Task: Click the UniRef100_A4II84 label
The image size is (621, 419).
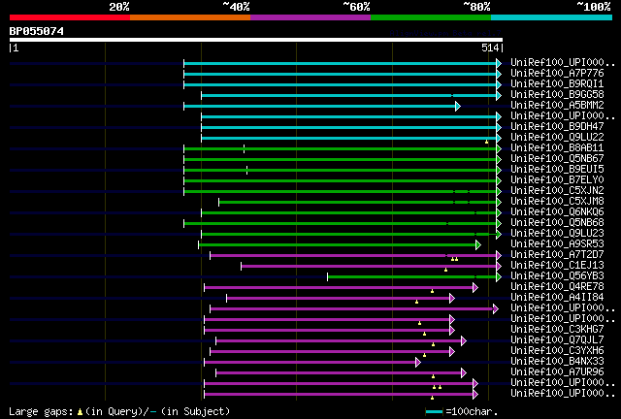Action: coord(557,298)
